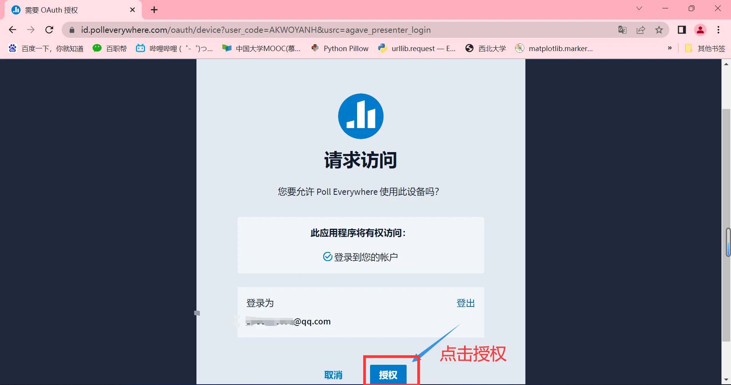Click the 登录到您的帐户 checkmark icon

point(327,257)
